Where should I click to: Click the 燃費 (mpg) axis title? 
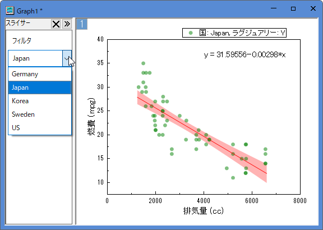tap(91, 117)
